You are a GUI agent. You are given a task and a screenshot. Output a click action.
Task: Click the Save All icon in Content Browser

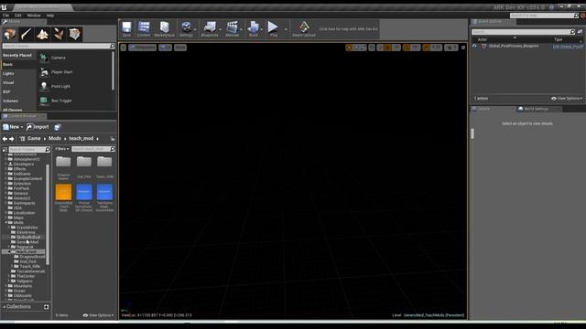pyautogui.click(x=57, y=127)
